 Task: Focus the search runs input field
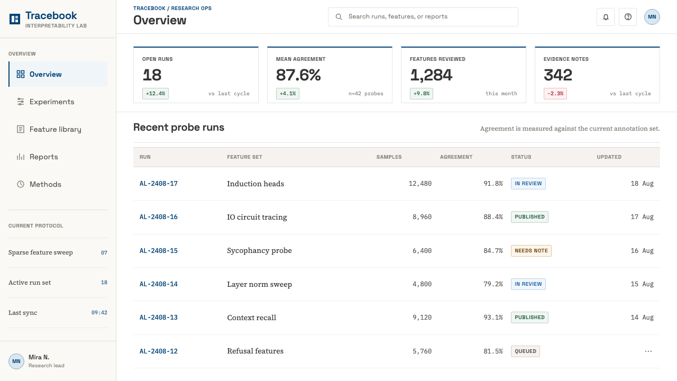[423, 17]
